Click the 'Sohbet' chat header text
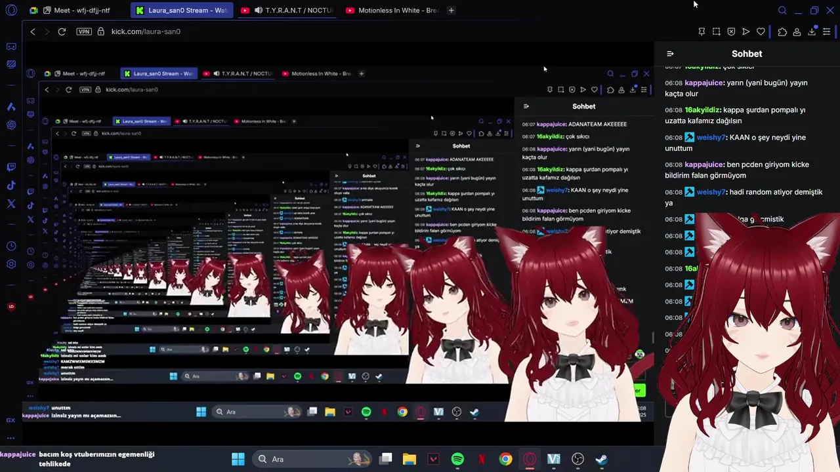840x472 pixels. point(747,54)
